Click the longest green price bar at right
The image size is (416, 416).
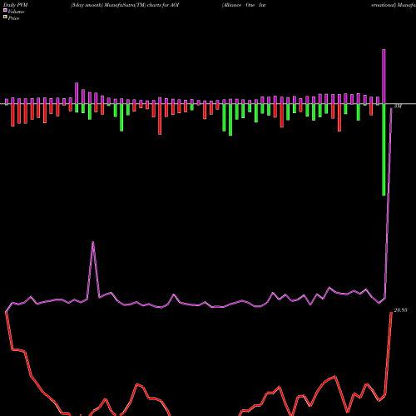[x=384, y=150]
